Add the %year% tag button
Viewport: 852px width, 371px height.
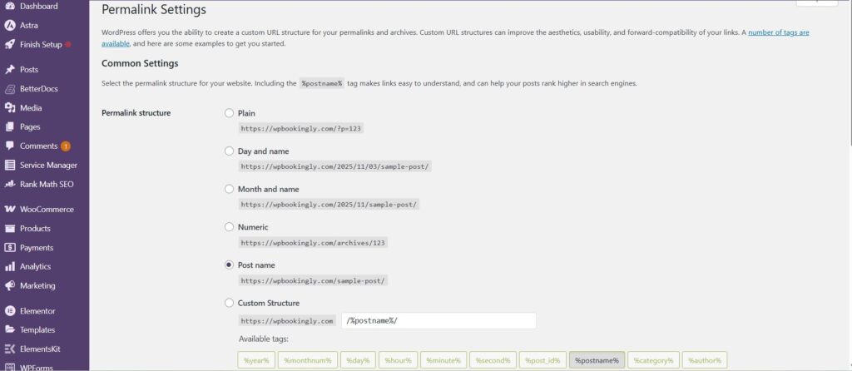click(x=255, y=360)
